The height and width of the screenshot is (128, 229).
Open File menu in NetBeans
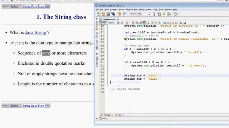click(x=97, y=10)
